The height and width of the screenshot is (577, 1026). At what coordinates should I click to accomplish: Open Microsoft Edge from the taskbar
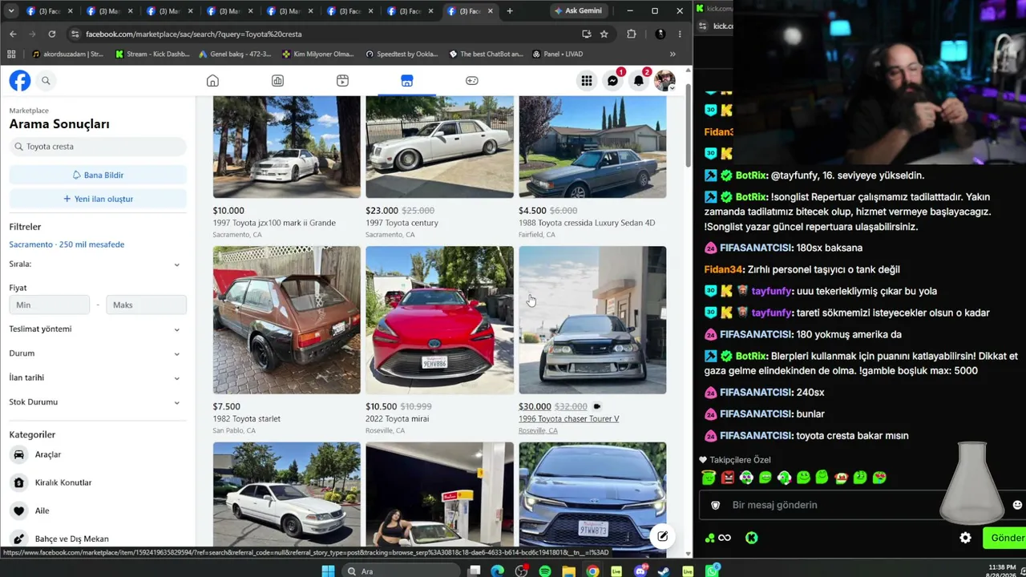(x=498, y=571)
